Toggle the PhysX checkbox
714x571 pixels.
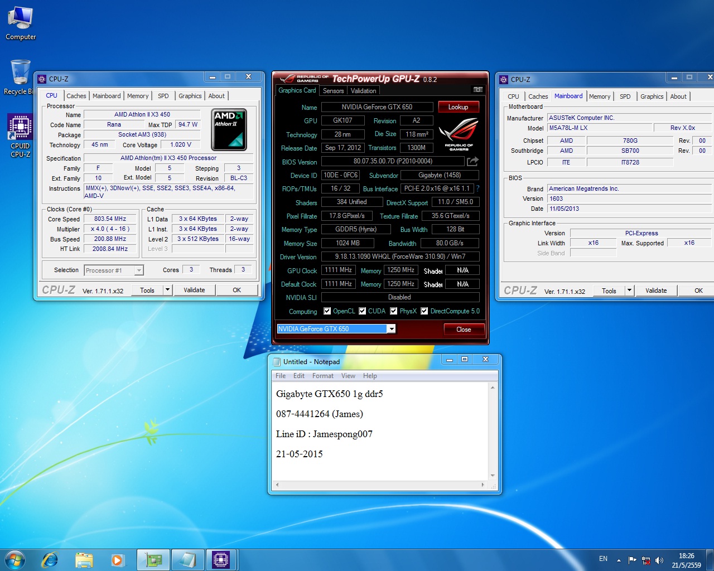point(394,311)
